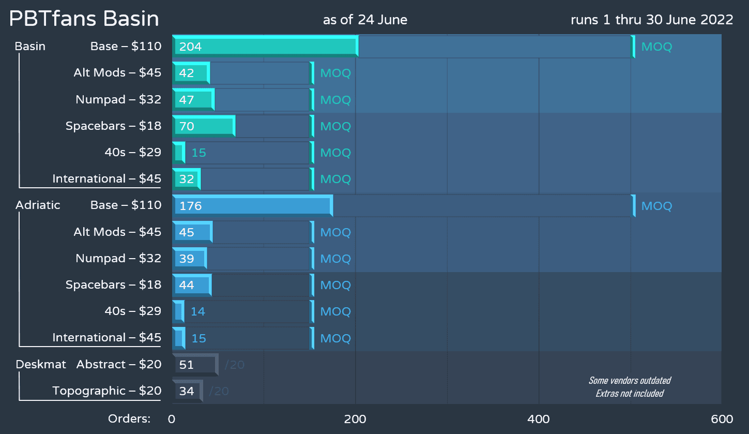Image resolution: width=749 pixels, height=434 pixels.
Task: Click the Deskmat Abstract bar showing 51
Action: point(194,365)
